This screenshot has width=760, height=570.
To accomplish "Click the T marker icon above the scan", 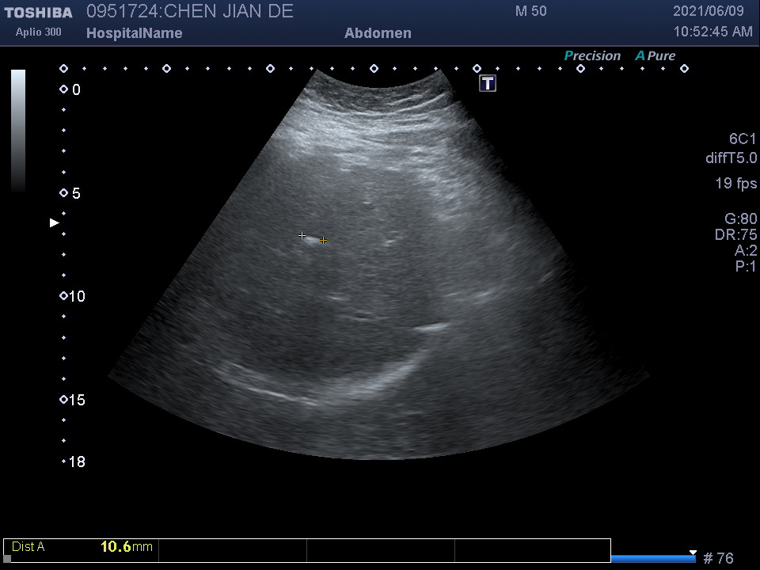I will (488, 83).
